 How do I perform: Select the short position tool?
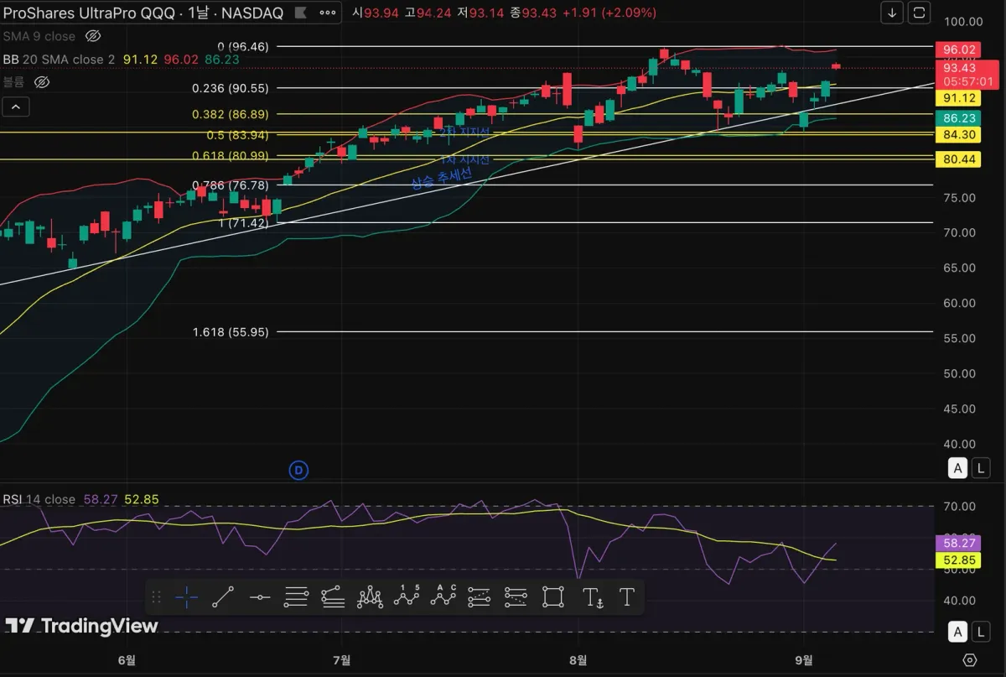(516, 597)
